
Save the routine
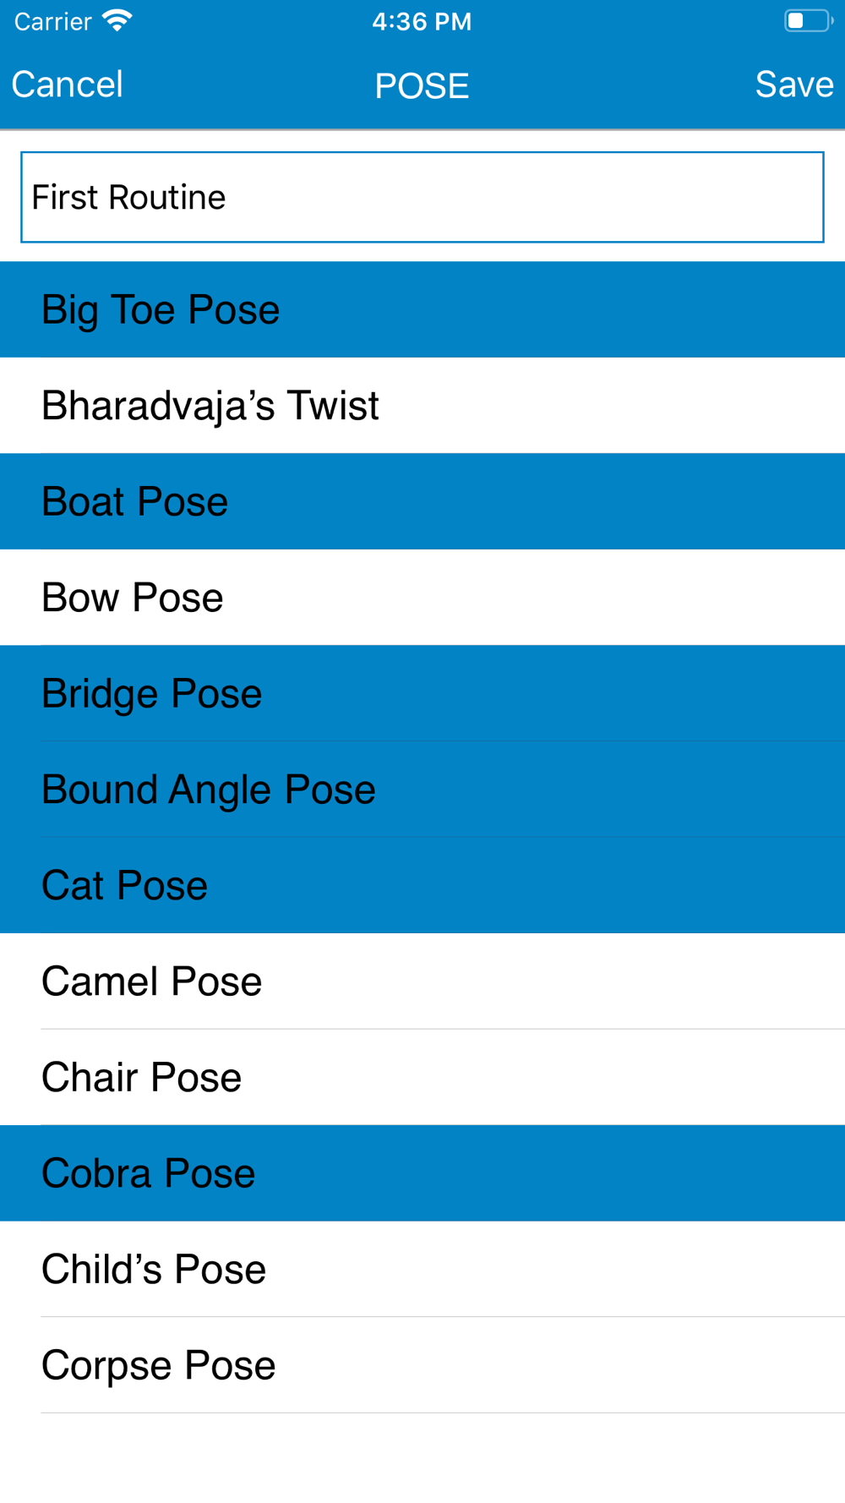click(794, 85)
